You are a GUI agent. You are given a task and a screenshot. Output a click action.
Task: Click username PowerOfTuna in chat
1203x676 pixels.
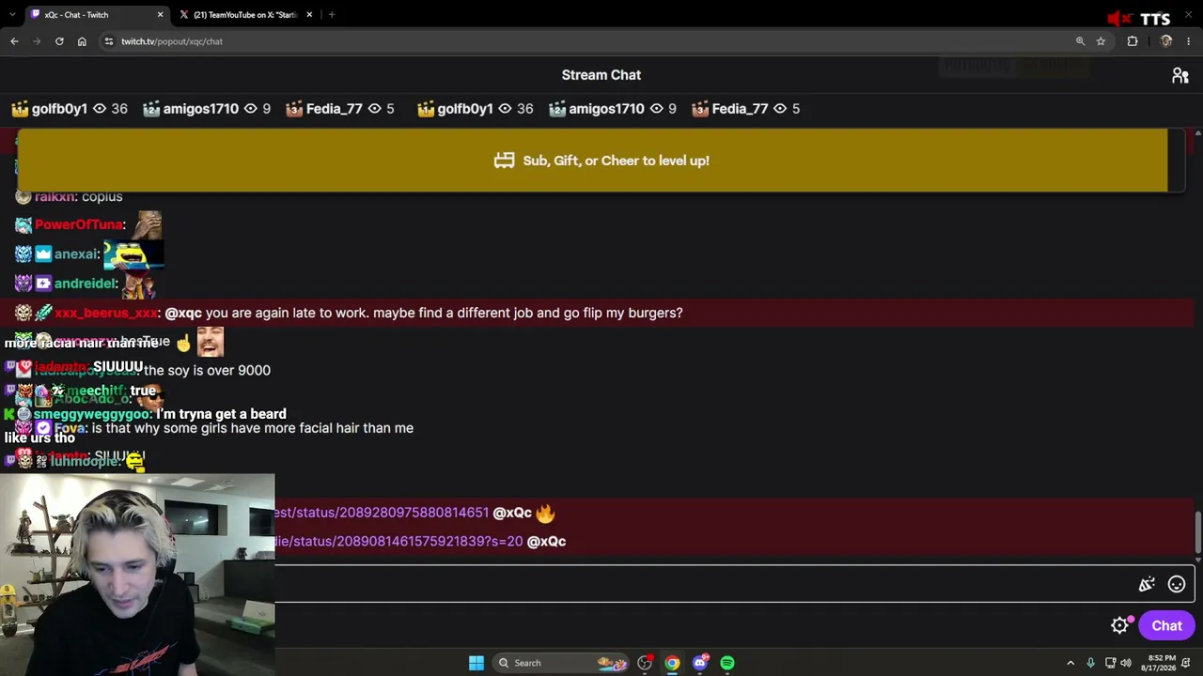click(79, 224)
